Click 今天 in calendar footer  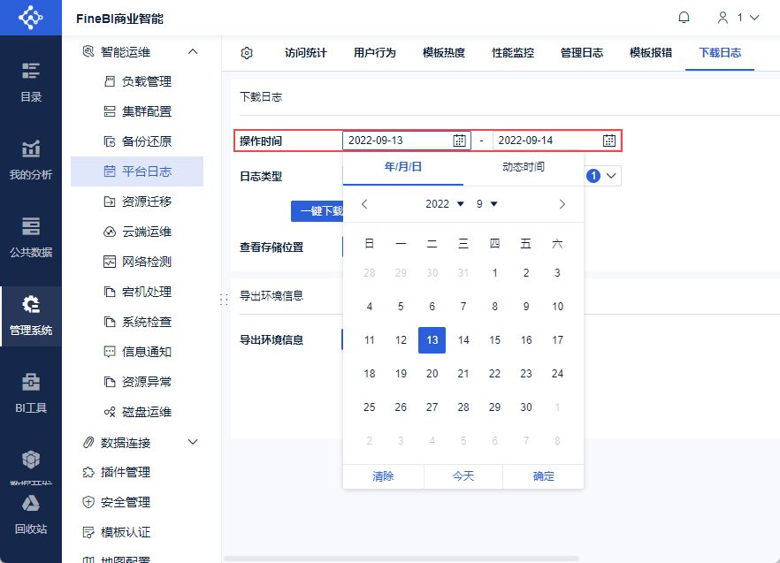(463, 476)
